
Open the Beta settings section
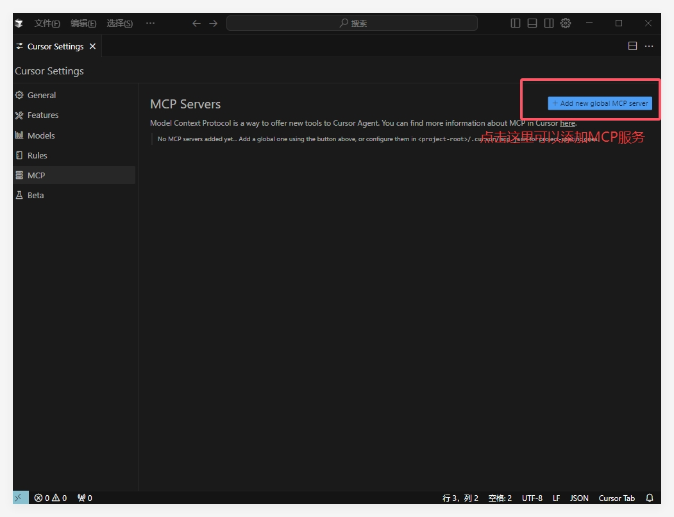(x=35, y=195)
